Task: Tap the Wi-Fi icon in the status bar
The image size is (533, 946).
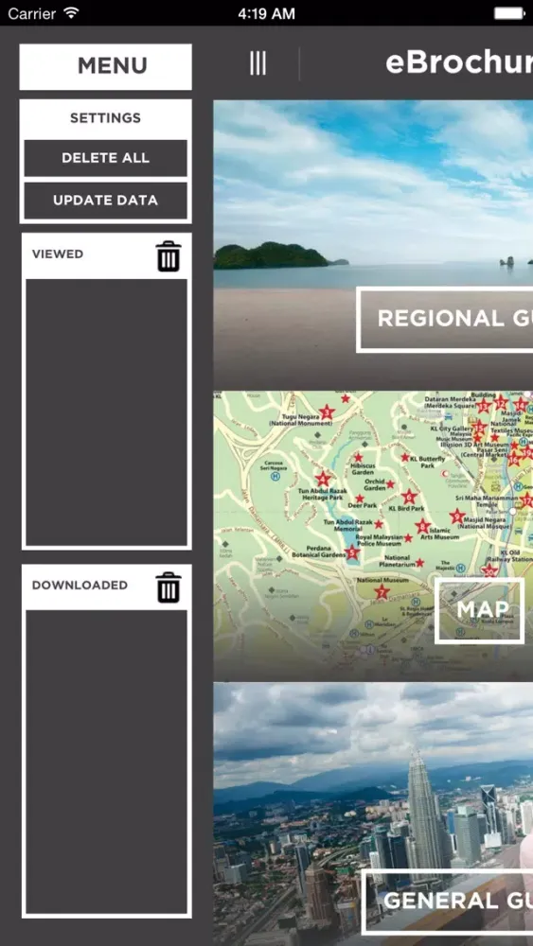Action: pos(71,12)
